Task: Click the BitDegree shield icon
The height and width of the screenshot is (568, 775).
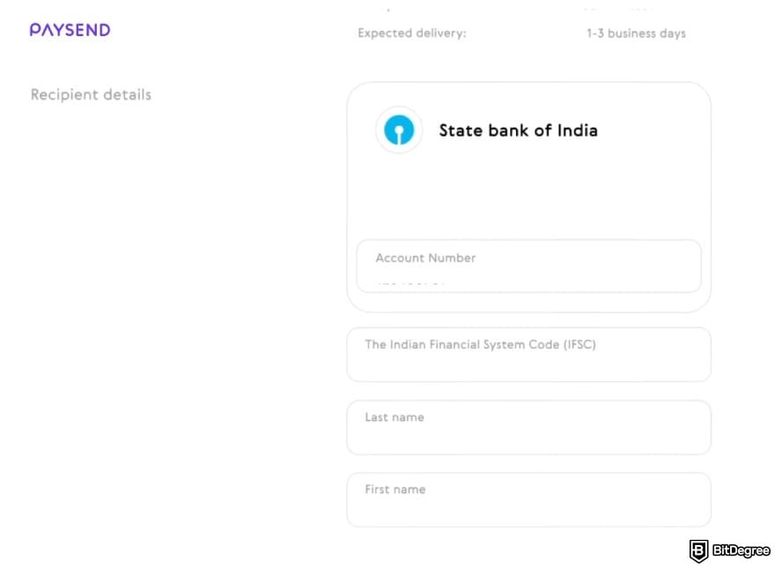Action: 698,551
